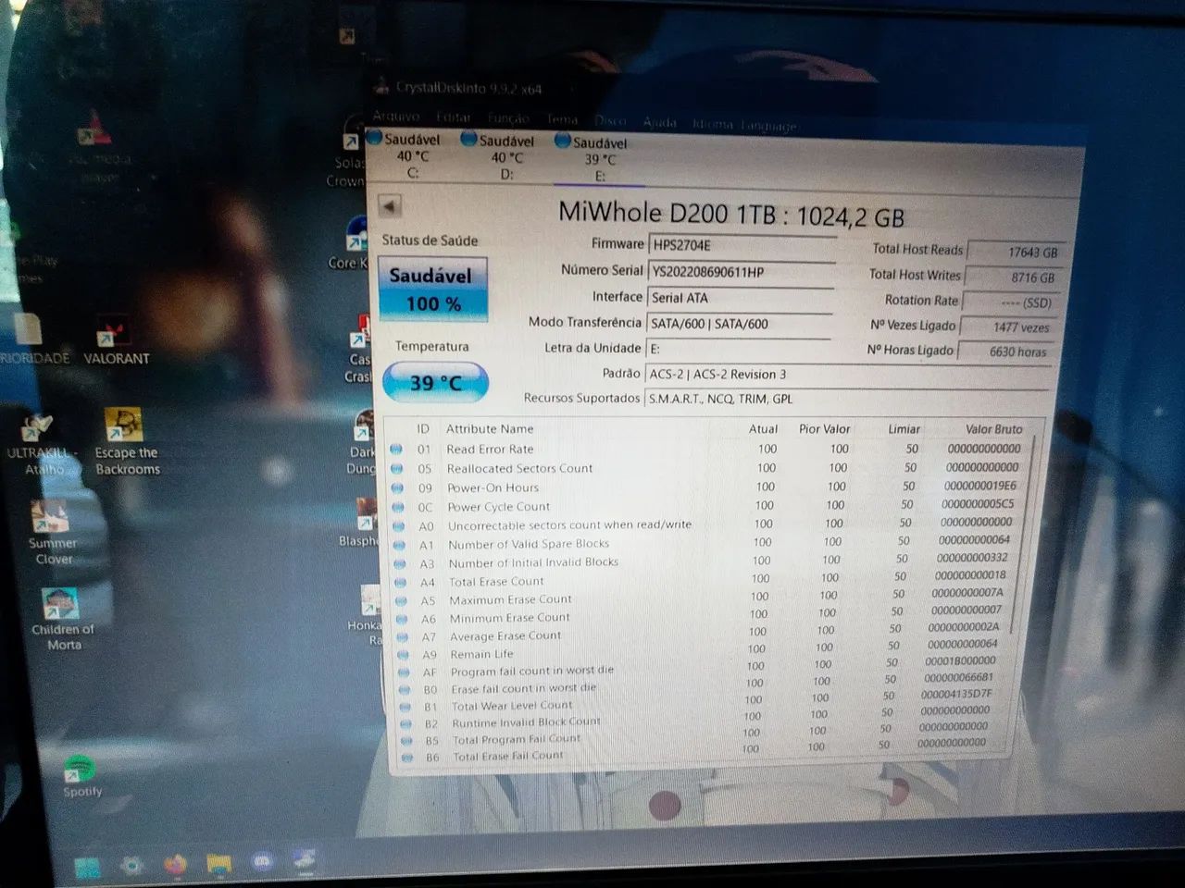1185x888 pixels.
Task: Select the Total Erase Count row
Action: click(x=703, y=580)
